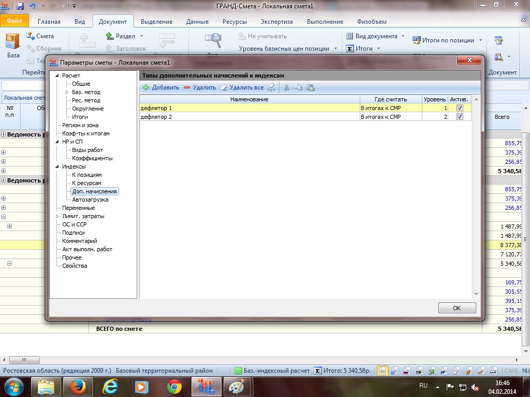Switch to the Ресурсы ribbon tab

tap(234, 22)
